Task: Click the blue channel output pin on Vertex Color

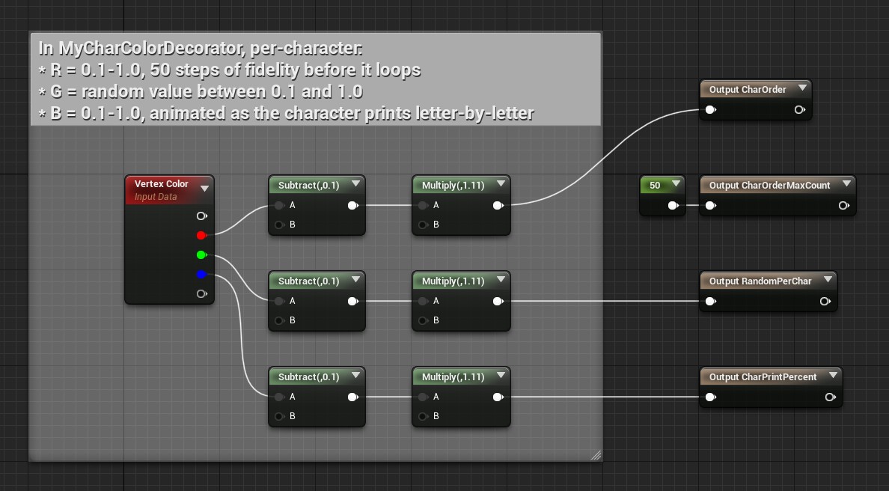Action: pyautogui.click(x=201, y=275)
